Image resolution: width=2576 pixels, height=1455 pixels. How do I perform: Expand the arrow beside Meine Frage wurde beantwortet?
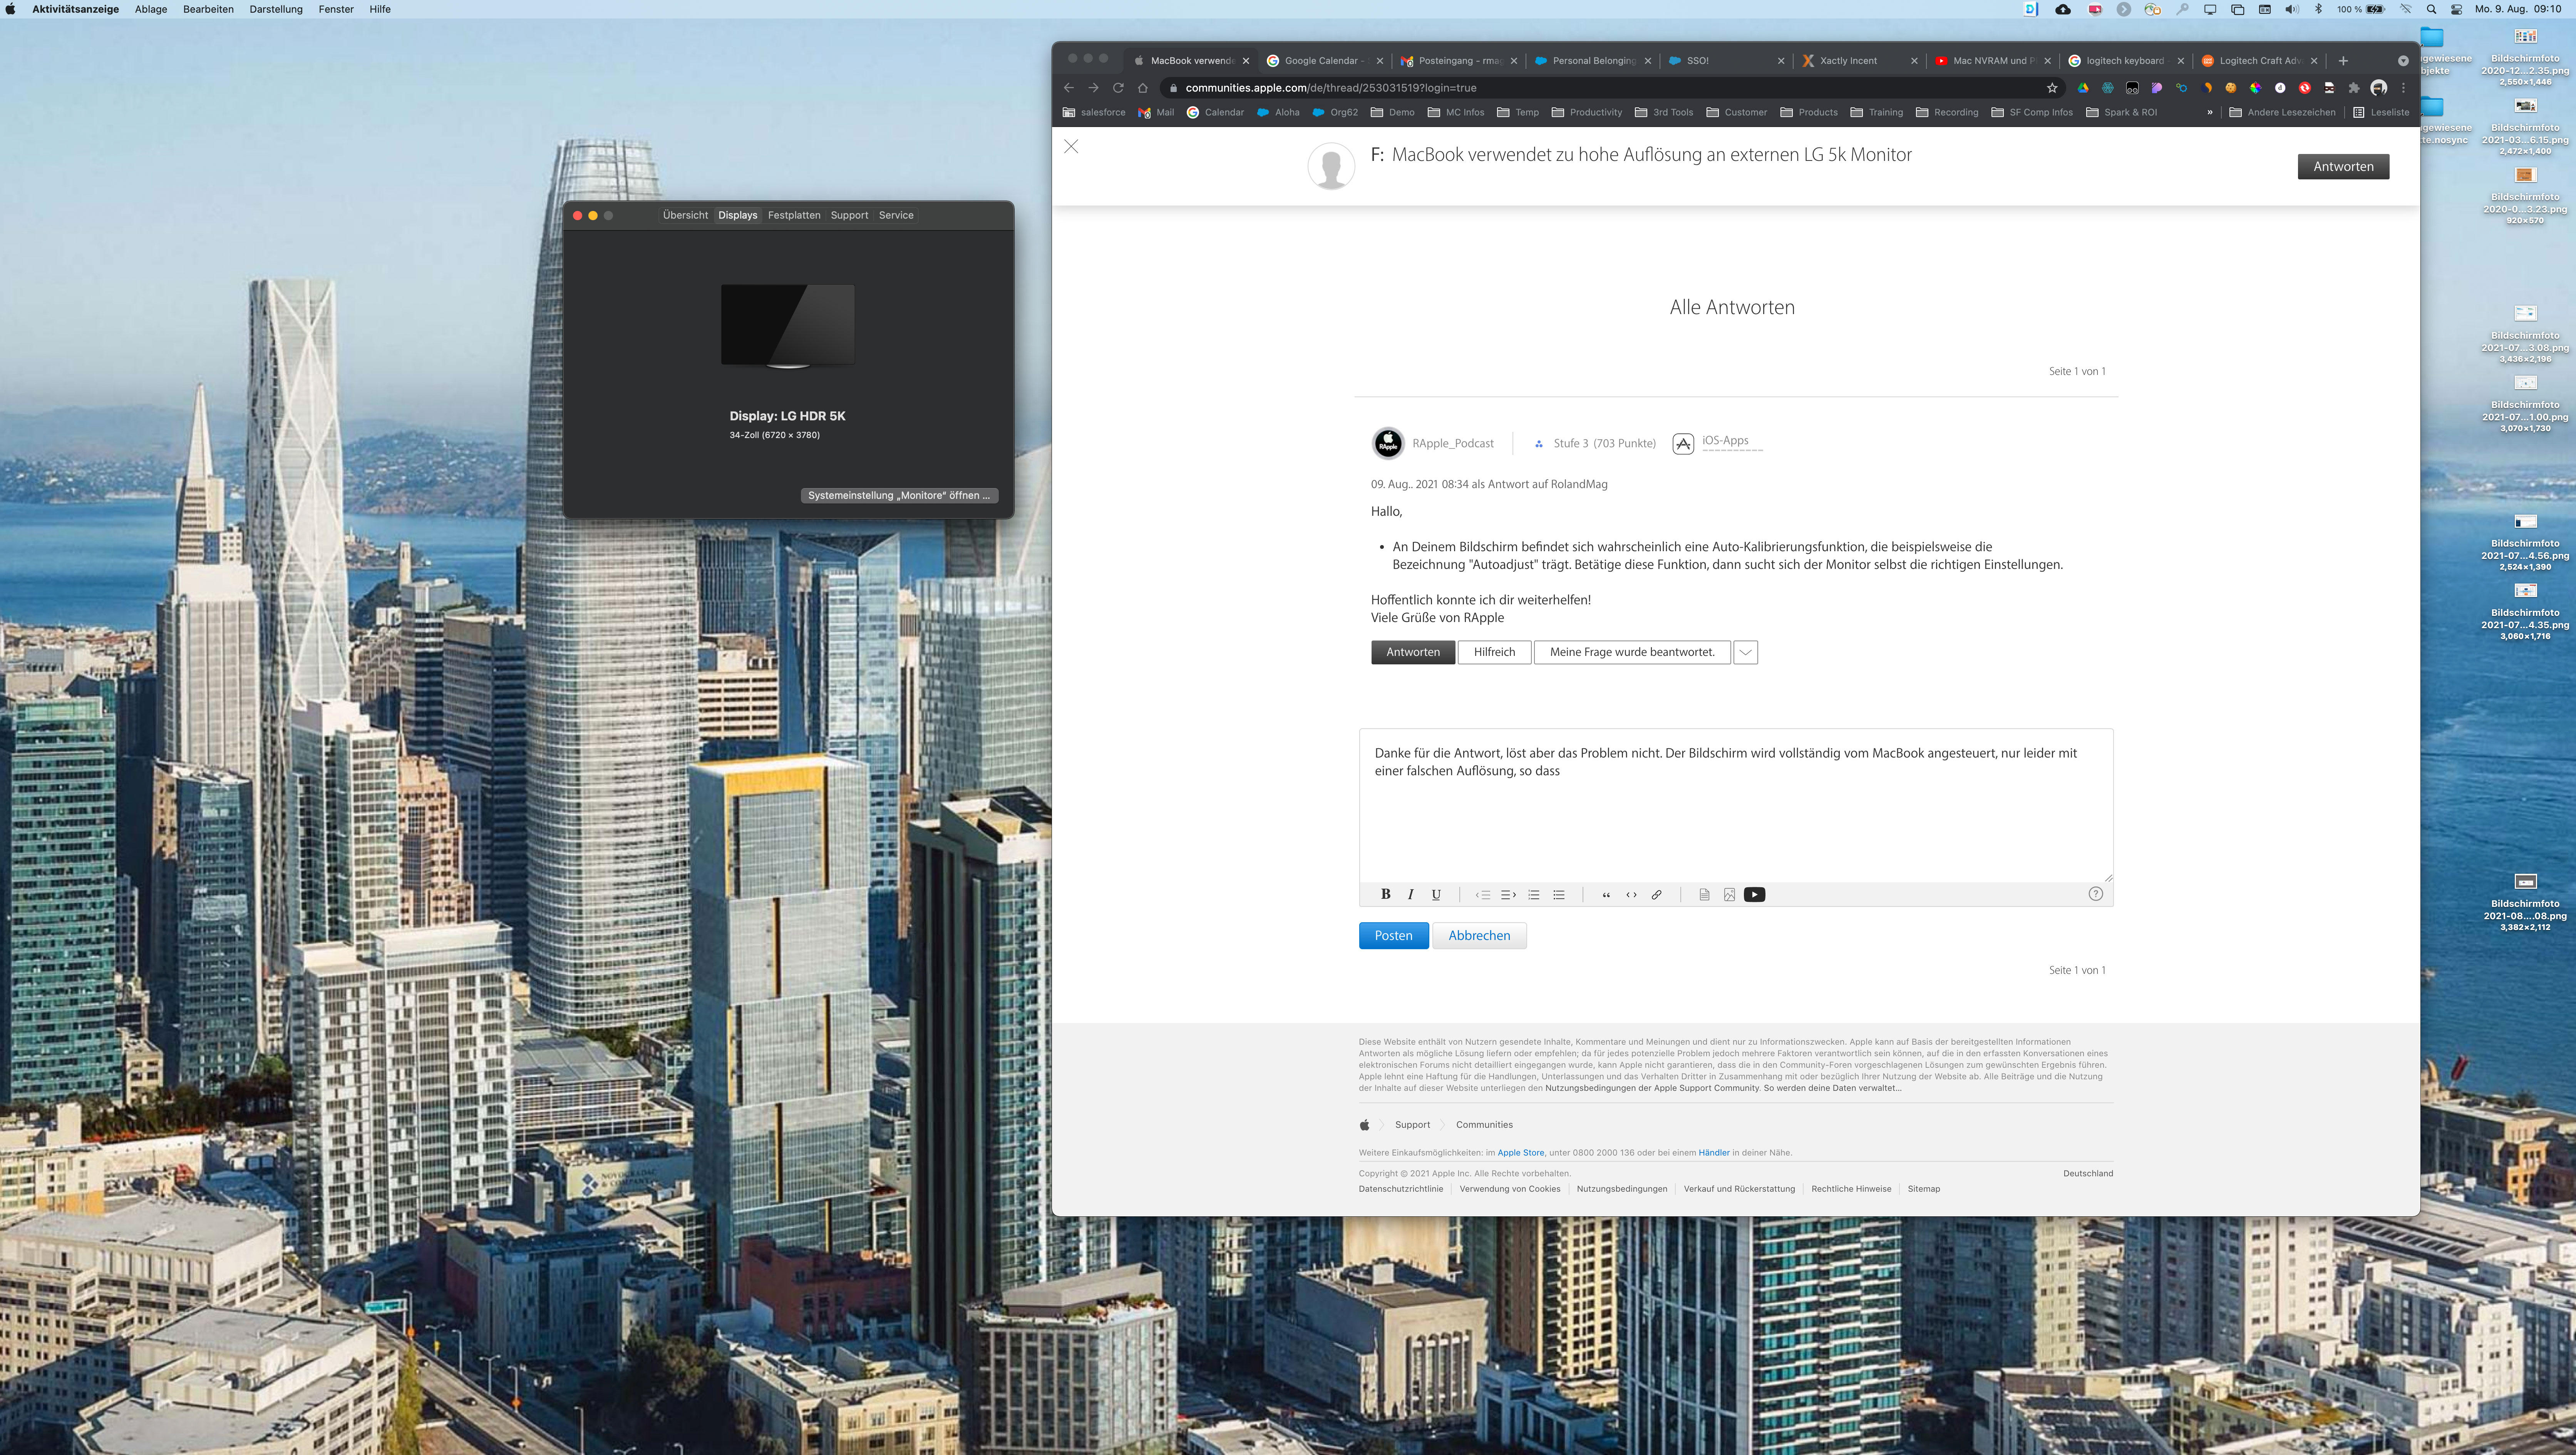1745,652
